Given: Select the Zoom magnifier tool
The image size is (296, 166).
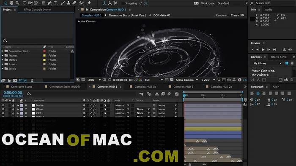Looking at the screenshot, I should 17,3.
